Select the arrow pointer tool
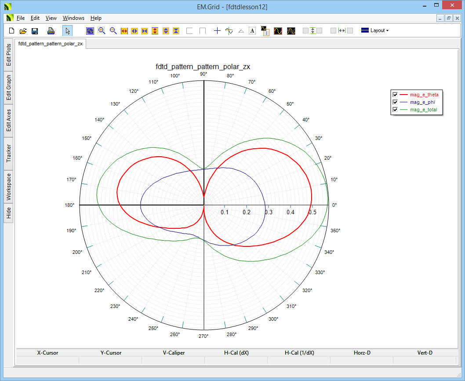Screen dimensions: 465x381 coord(67,31)
